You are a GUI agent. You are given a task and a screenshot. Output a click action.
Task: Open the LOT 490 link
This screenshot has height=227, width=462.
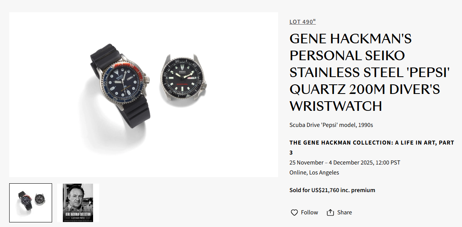[x=301, y=22]
